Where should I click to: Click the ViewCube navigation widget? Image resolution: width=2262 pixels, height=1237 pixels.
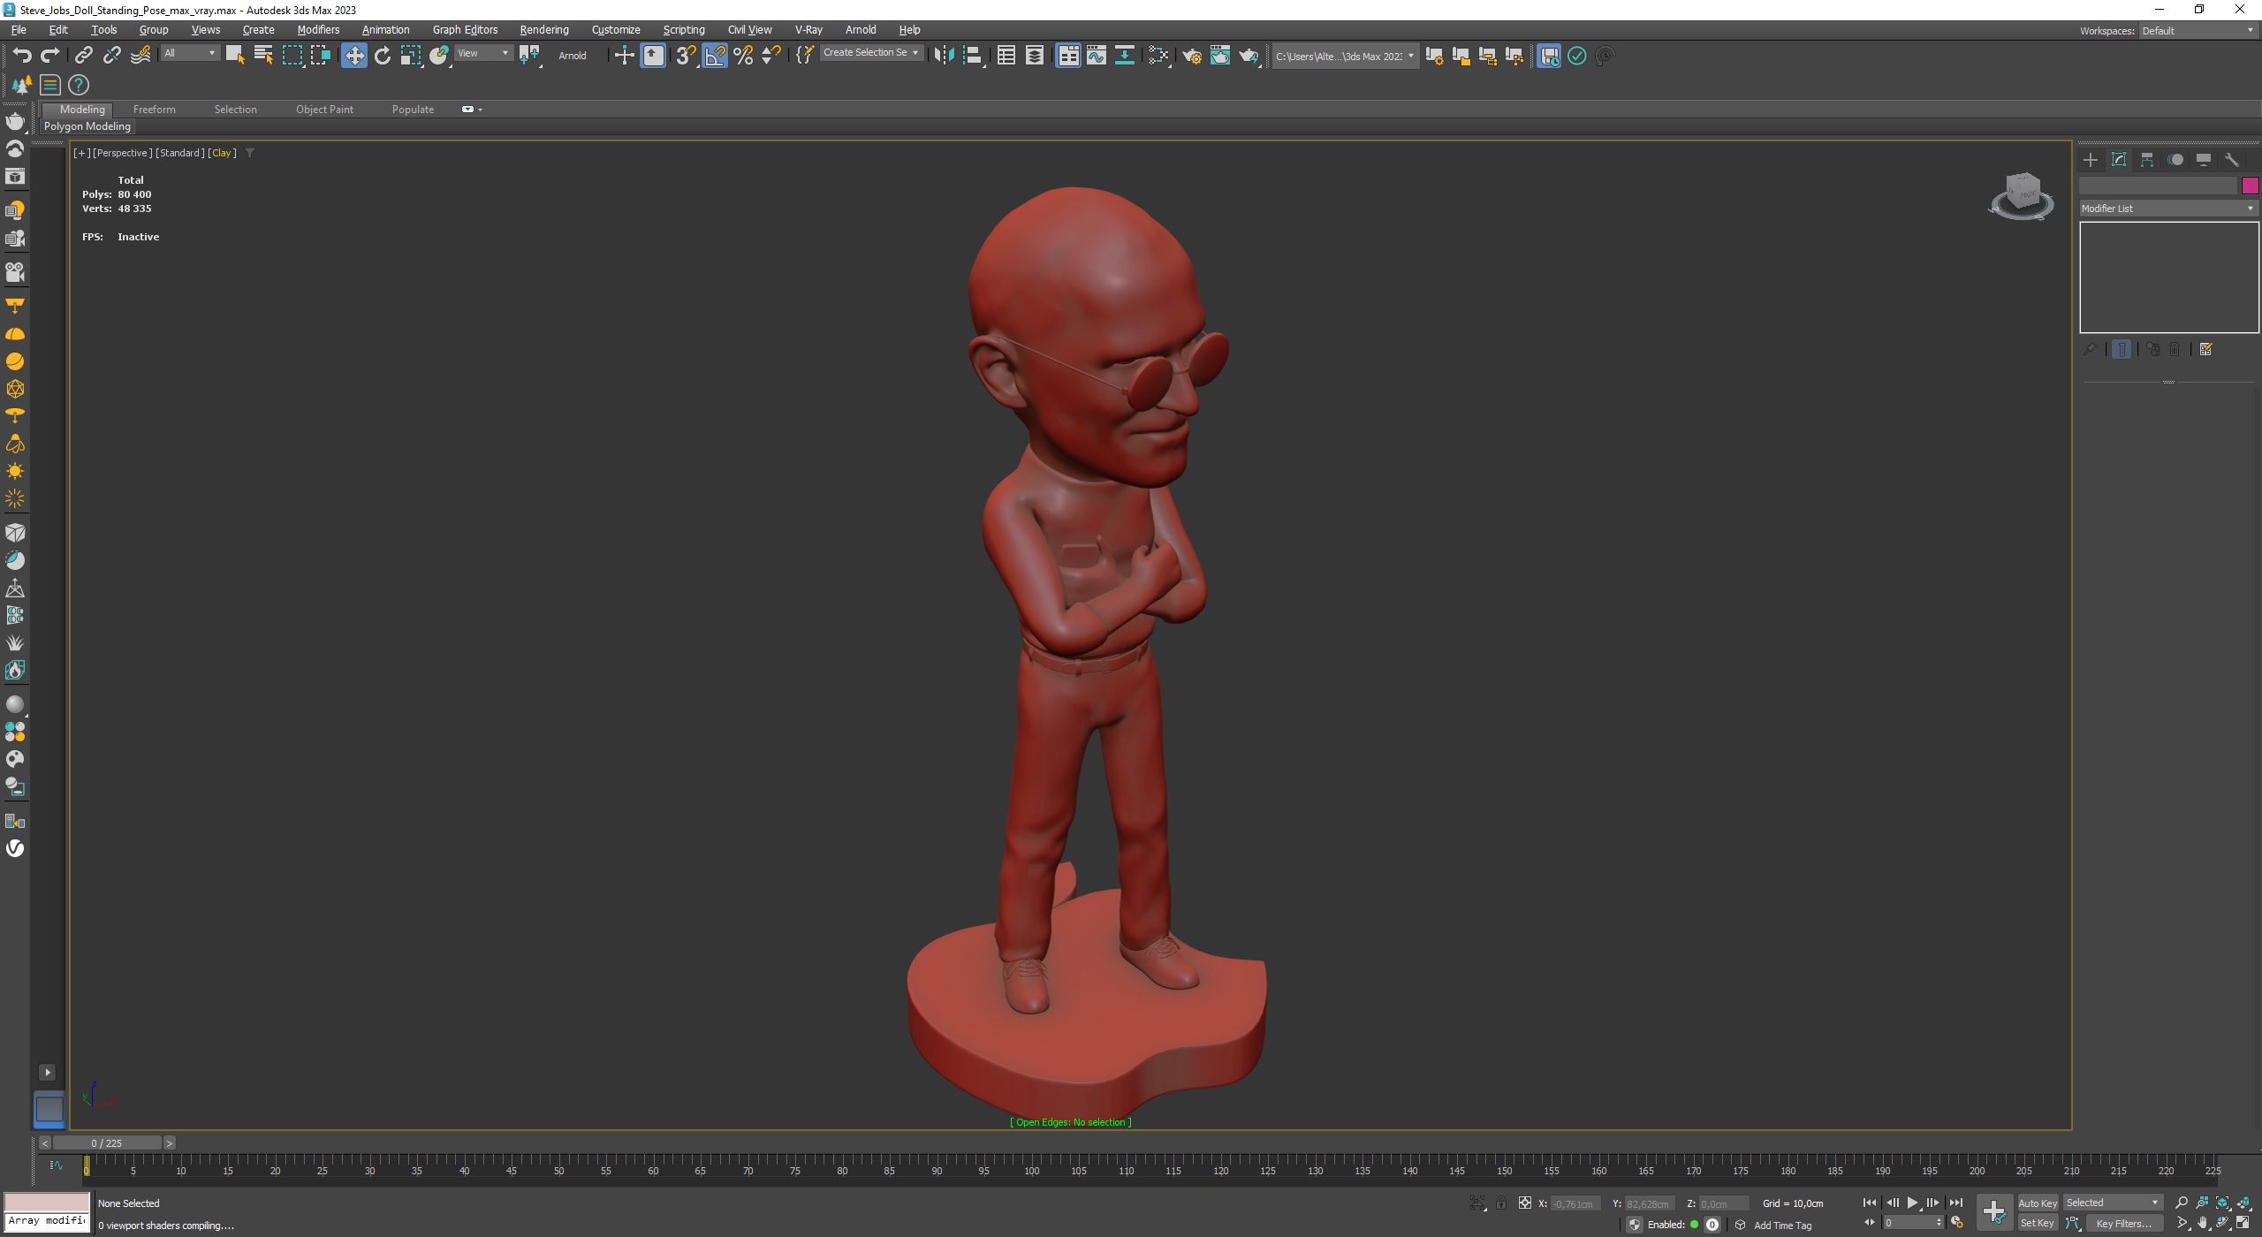click(2022, 195)
